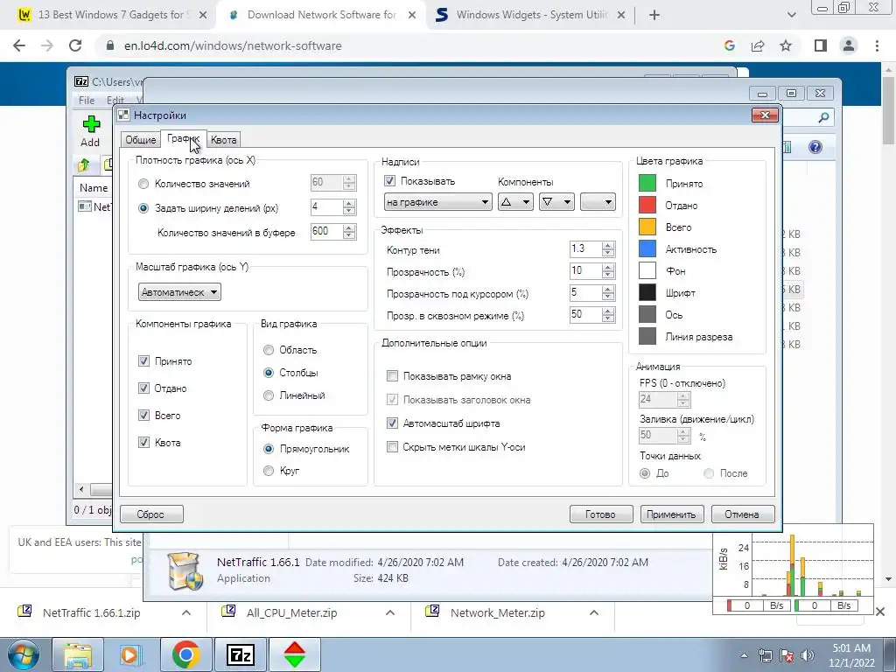
Task: Click the 7-Zip up-folder arrow icon
Action: pyautogui.click(x=83, y=165)
